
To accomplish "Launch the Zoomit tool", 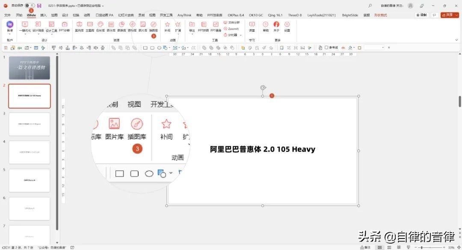I will pyautogui.click(x=232, y=29).
